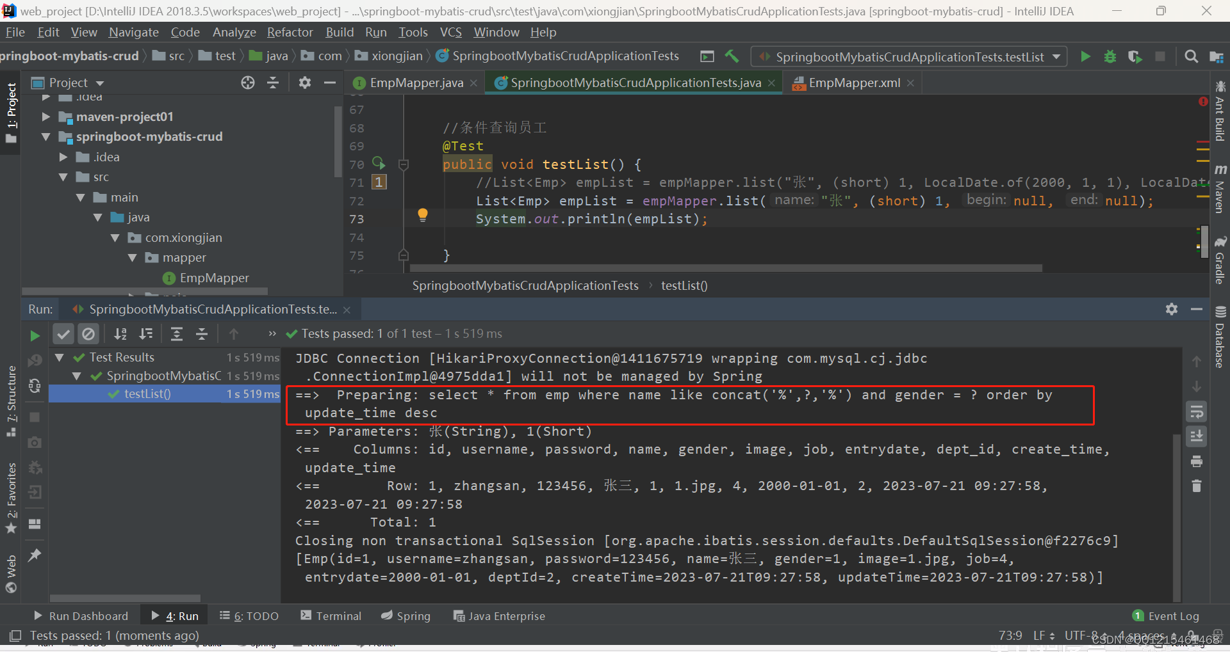Image resolution: width=1230 pixels, height=652 pixels.
Task: Collapse the SpringbootMybatisC test class node
Action: (x=77, y=376)
